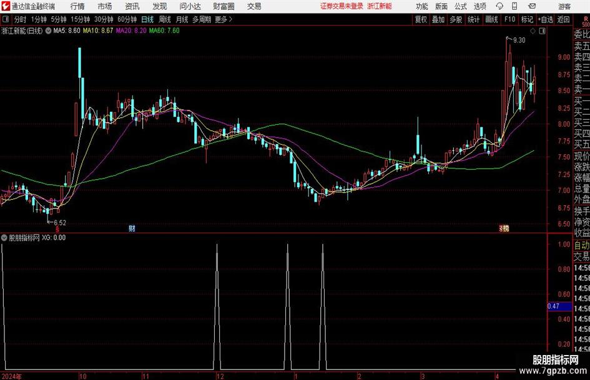590x380 pixels.
Task: Click the 通达信 red logo icon
Action: tap(6, 6)
